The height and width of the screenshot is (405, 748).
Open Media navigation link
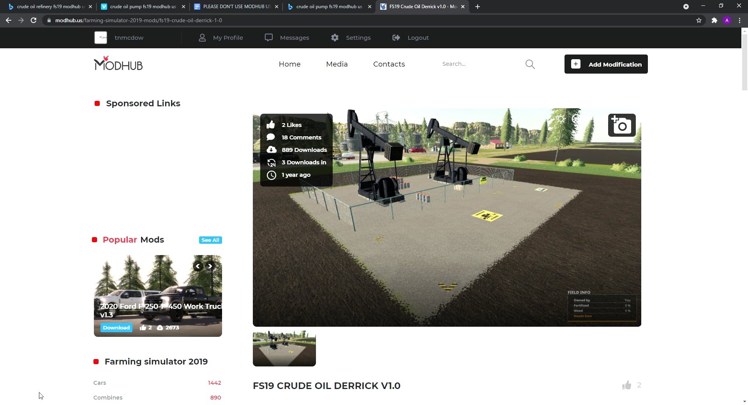pyautogui.click(x=337, y=64)
